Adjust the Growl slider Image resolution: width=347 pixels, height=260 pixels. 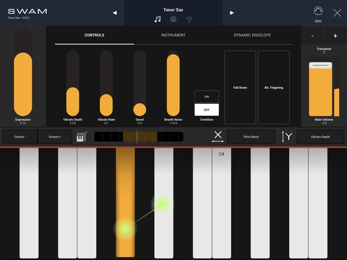(x=140, y=83)
